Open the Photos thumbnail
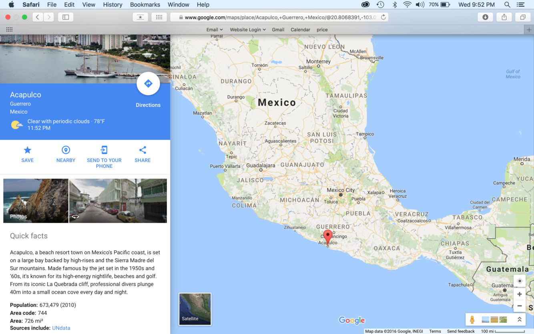 (36, 201)
